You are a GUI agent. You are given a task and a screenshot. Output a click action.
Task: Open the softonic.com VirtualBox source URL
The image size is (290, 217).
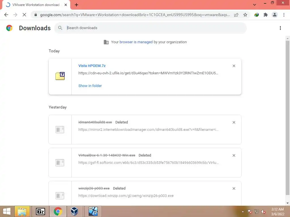(x=148, y=162)
